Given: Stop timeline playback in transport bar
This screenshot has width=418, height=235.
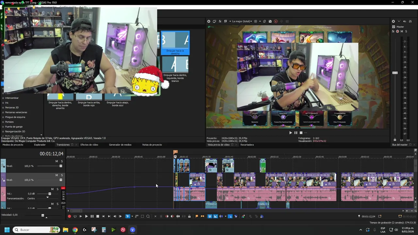Looking at the screenshot, I should (x=97, y=216).
